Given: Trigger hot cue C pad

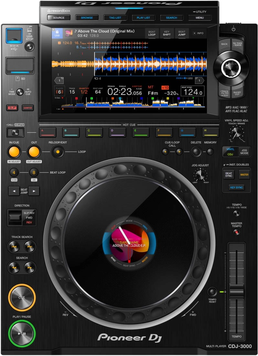Looking at the screenshot, I should [x=94, y=132].
